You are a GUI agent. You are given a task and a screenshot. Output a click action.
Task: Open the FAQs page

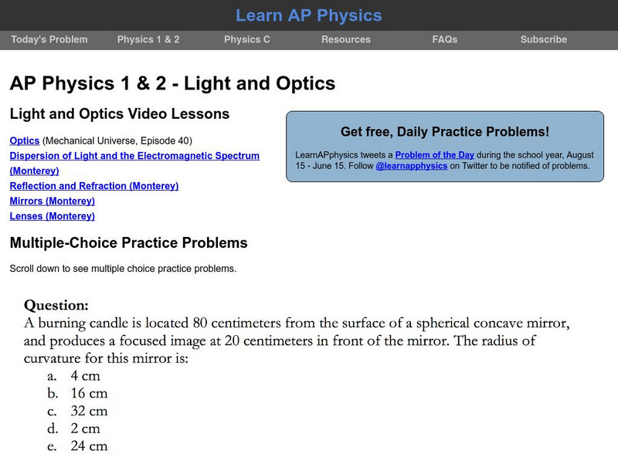(444, 39)
